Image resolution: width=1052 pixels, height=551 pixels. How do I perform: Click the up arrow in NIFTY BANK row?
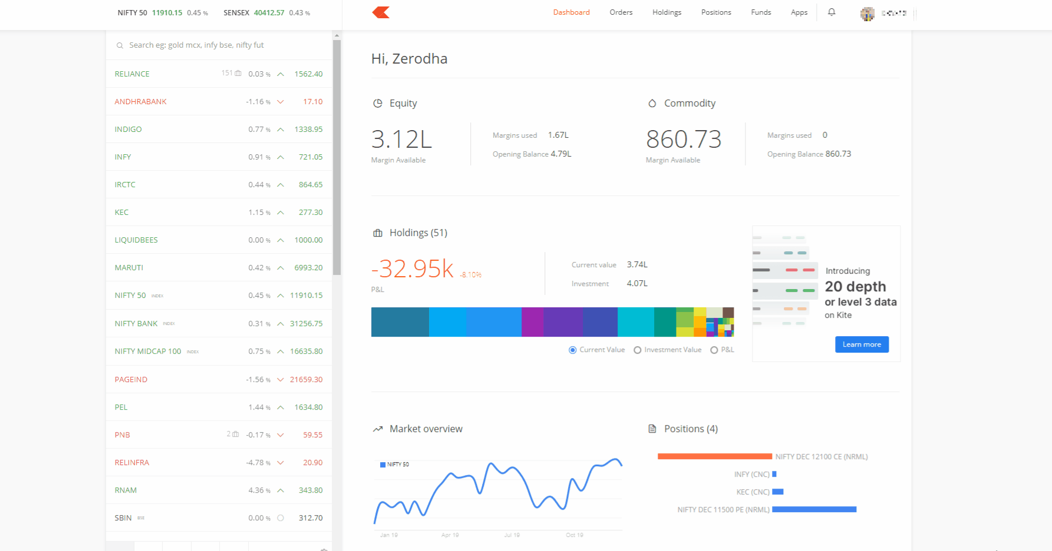tap(281, 324)
